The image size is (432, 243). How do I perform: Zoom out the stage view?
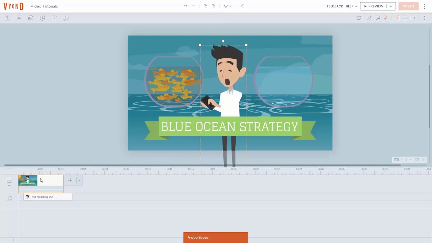(x=410, y=160)
